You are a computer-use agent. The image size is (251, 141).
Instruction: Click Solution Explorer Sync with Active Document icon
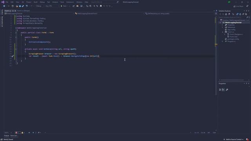[x=237, y=14]
